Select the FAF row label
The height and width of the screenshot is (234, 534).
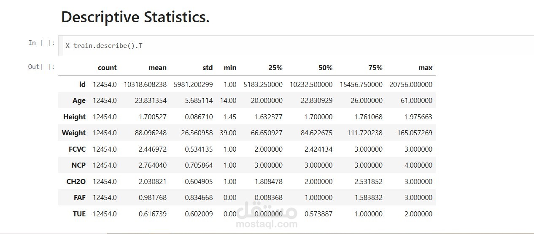[x=79, y=197]
